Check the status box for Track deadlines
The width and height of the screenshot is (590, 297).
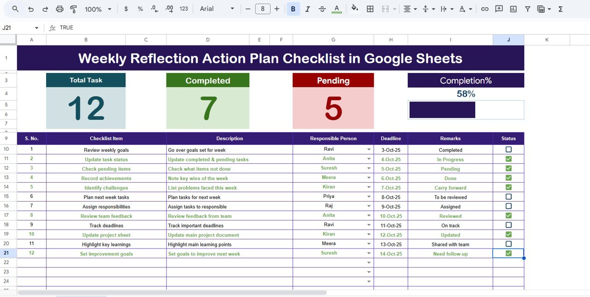click(508, 225)
